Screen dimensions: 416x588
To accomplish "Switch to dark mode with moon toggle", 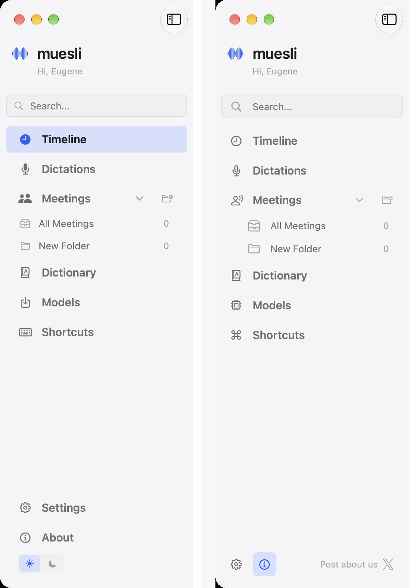I will pyautogui.click(x=52, y=564).
